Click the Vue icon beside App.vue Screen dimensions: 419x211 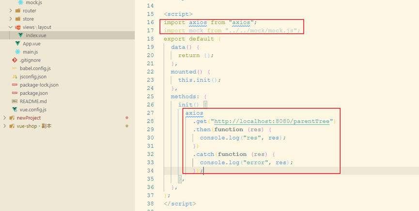tap(18, 44)
